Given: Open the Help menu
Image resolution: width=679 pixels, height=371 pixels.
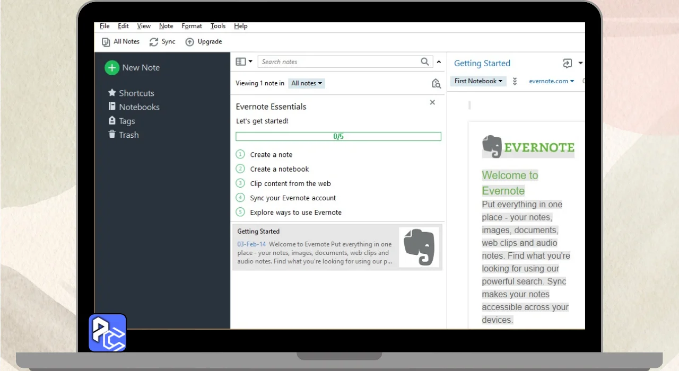Looking at the screenshot, I should (x=241, y=26).
